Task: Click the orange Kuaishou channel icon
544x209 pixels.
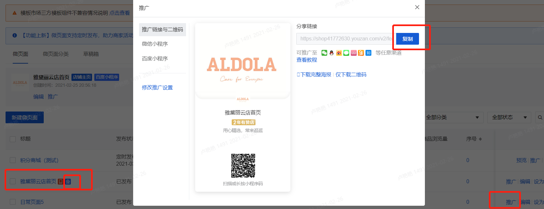Action: pyautogui.click(x=361, y=53)
